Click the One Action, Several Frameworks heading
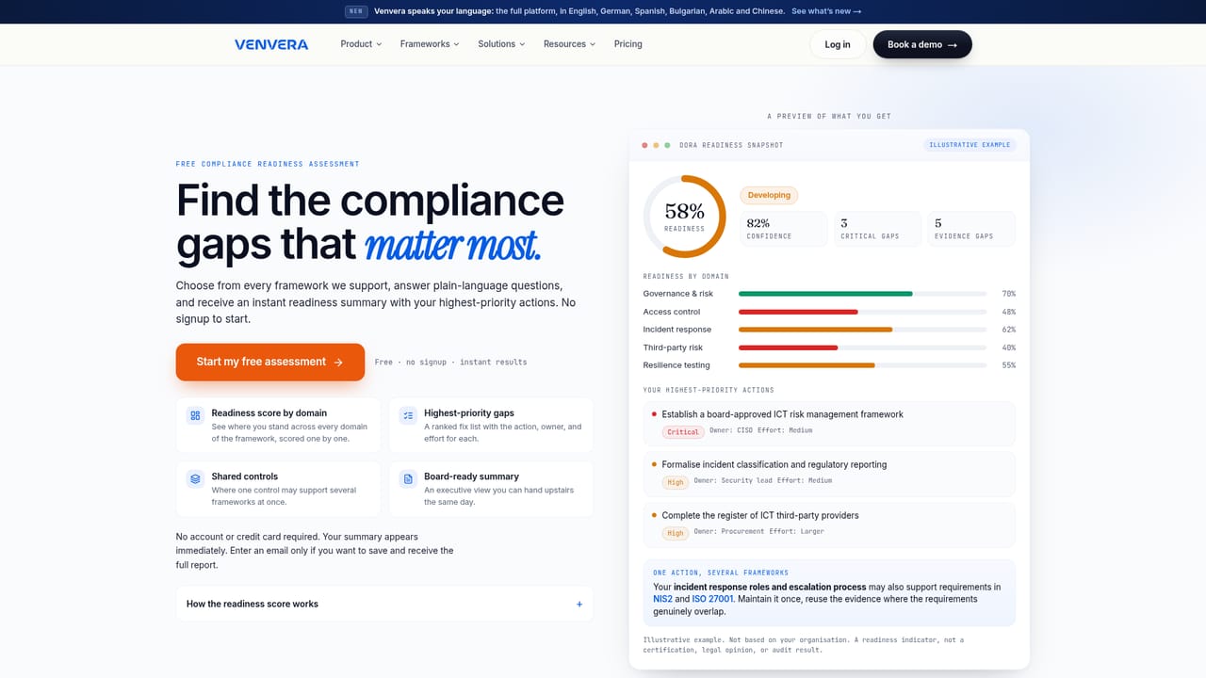1206x678 pixels. (x=721, y=573)
